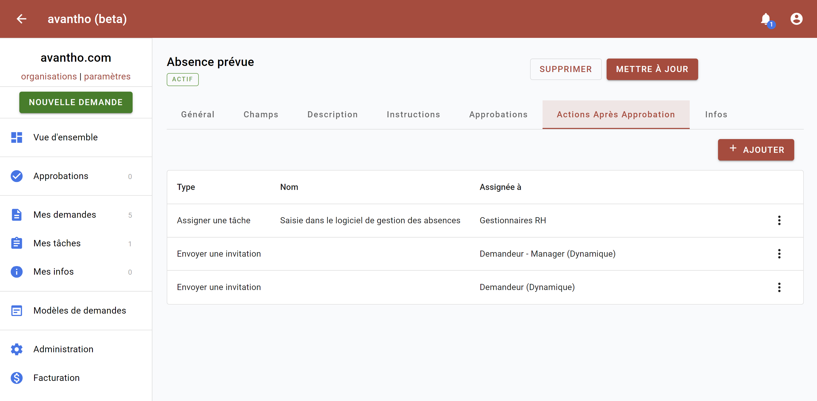Open Mes demandes in sidebar
The width and height of the screenshot is (817, 401).
click(76, 215)
